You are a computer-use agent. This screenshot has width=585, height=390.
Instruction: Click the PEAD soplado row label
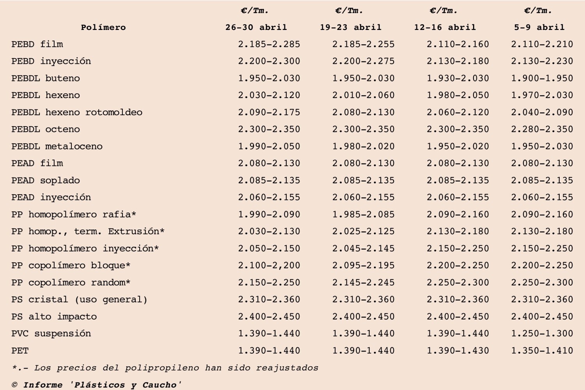click(46, 181)
